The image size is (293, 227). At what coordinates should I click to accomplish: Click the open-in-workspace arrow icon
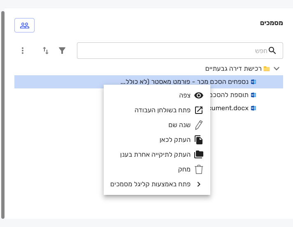click(199, 110)
